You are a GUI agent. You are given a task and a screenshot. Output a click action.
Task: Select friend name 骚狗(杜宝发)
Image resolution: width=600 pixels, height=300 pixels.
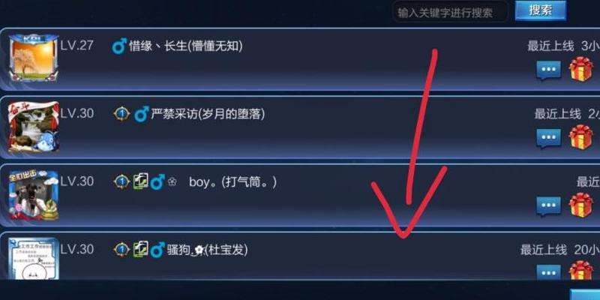(x=208, y=250)
